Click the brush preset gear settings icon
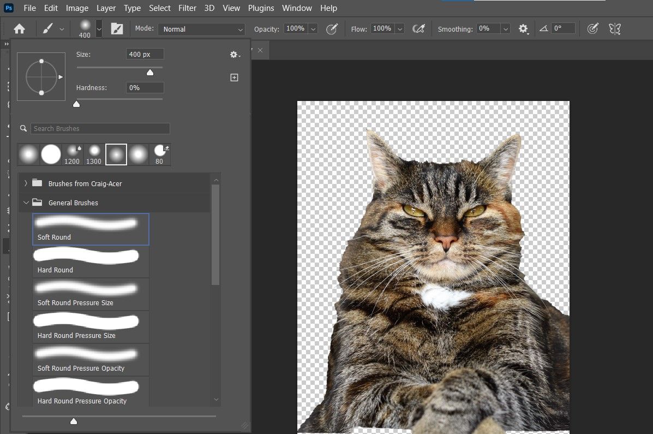653x434 pixels. pos(235,55)
